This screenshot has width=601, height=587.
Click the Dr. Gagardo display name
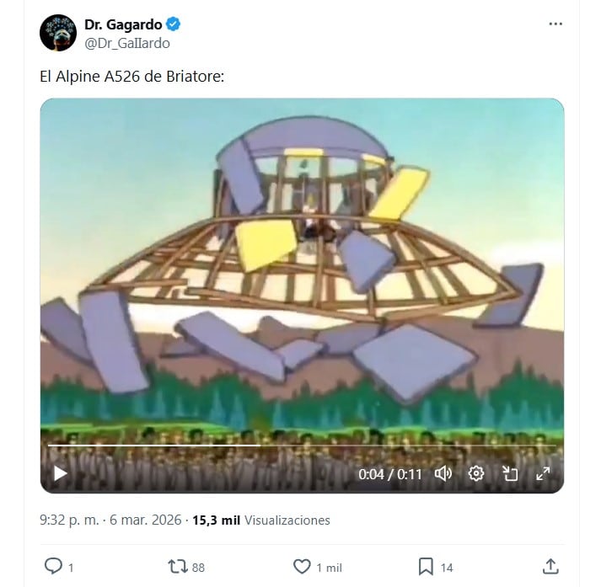pos(123,24)
